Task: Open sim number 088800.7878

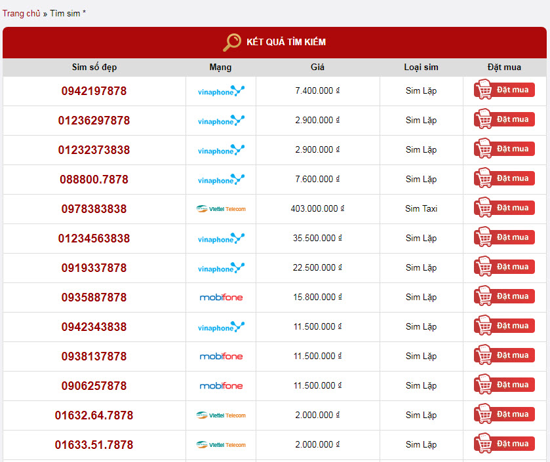Action: 94,180
